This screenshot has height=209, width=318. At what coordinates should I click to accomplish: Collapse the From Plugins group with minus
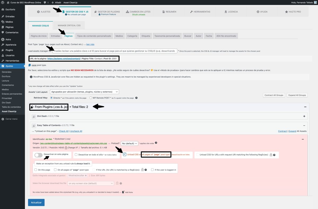pos(305,107)
